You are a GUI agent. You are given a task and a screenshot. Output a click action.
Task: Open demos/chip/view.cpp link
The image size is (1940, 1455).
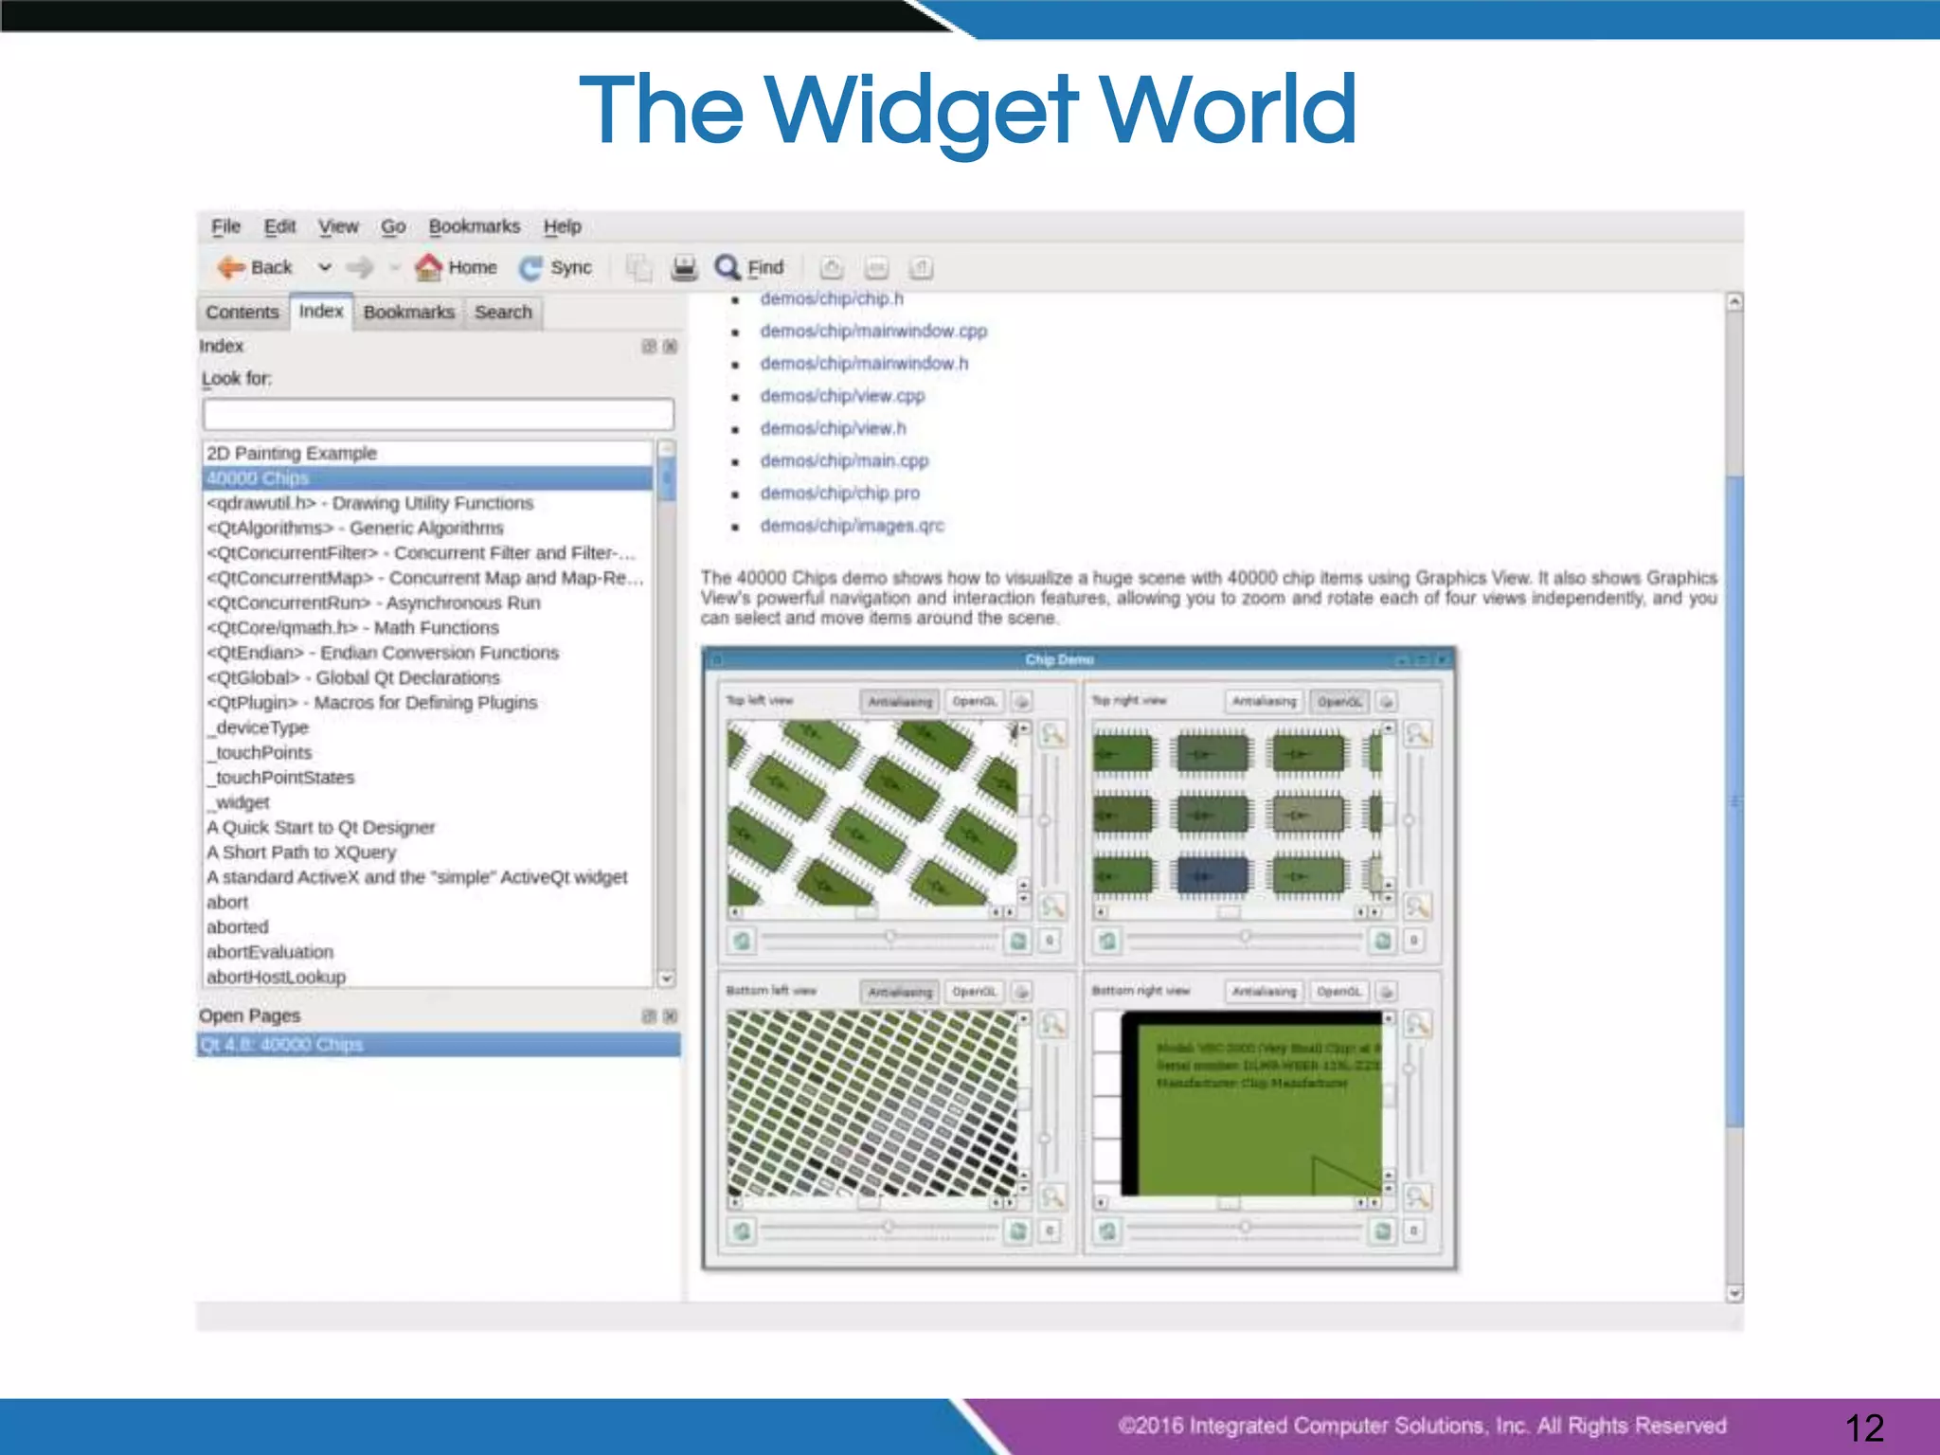pyautogui.click(x=842, y=396)
